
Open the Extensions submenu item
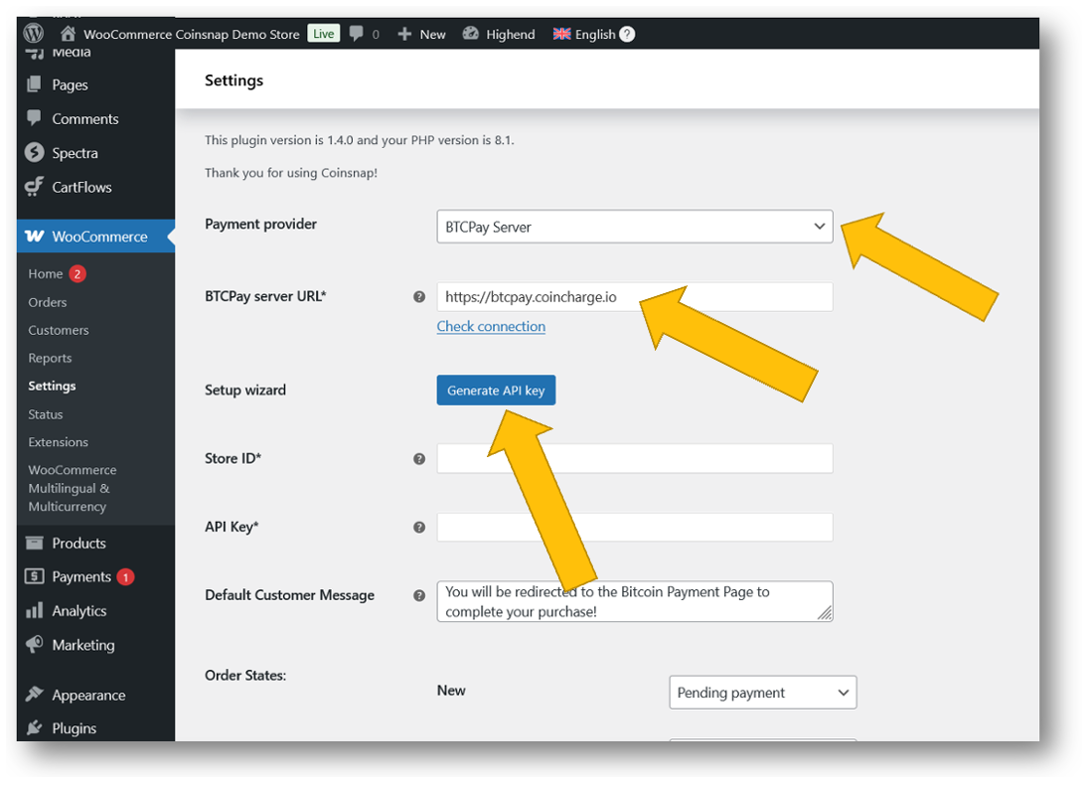coord(59,442)
